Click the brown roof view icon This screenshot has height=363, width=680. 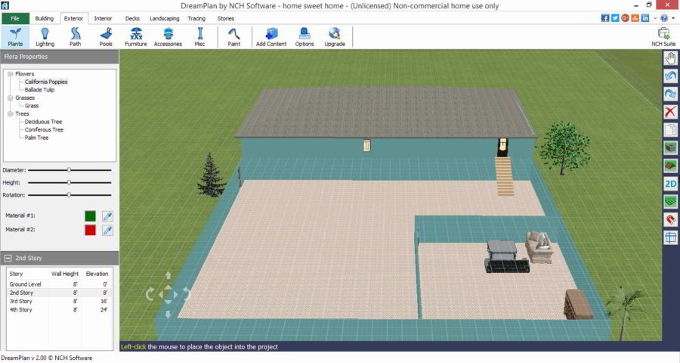tap(670, 166)
